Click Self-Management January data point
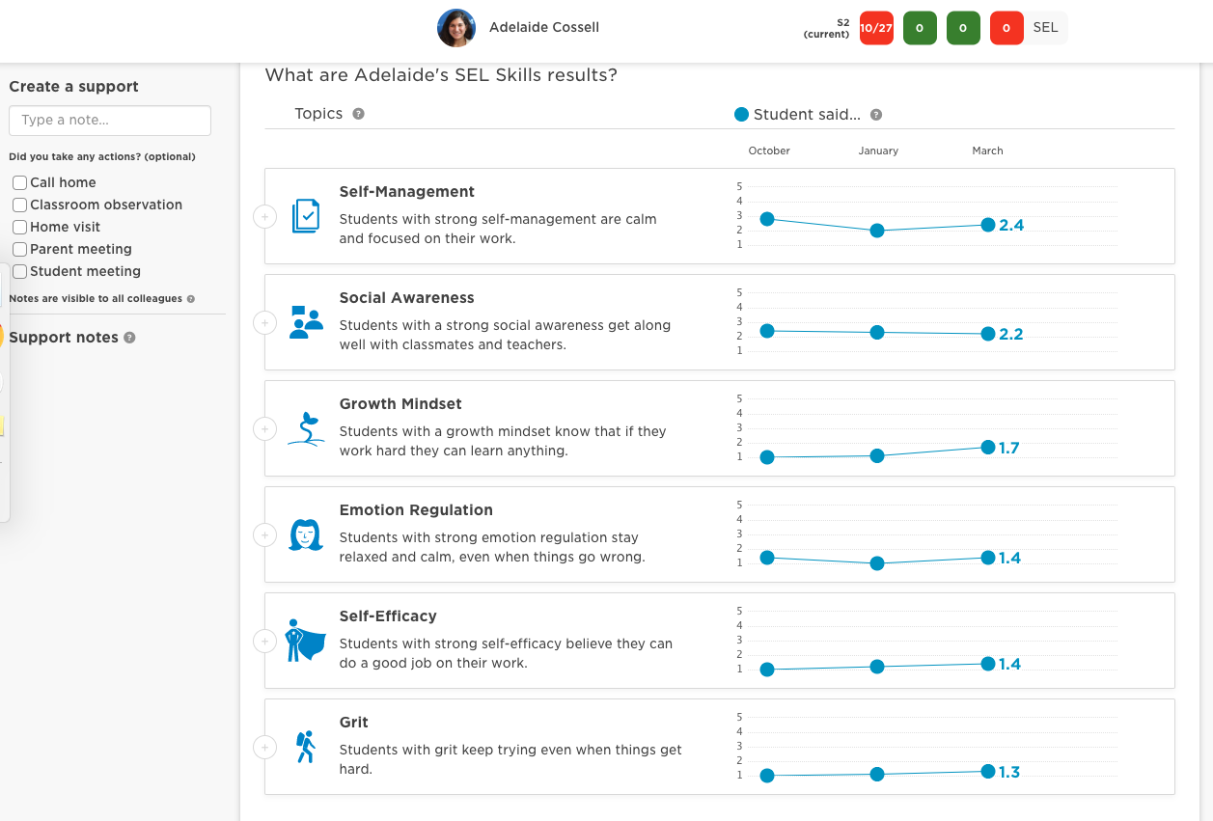The height and width of the screenshot is (821, 1213). (x=877, y=231)
